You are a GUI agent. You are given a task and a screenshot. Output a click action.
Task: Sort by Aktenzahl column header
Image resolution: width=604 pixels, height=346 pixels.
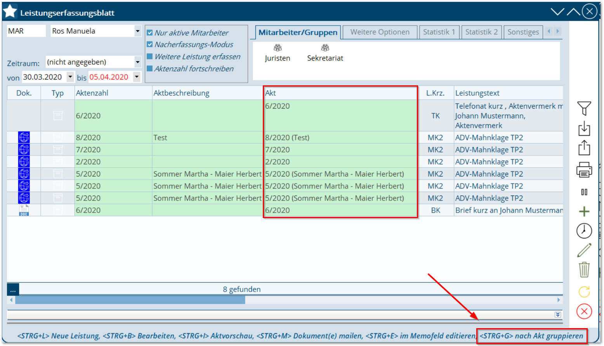tap(113, 93)
